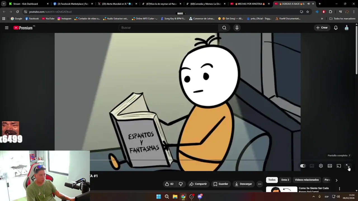Switch to Facebook Marketplace tab
Image resolution: width=358 pixels, height=201 pixels.
[73, 4]
